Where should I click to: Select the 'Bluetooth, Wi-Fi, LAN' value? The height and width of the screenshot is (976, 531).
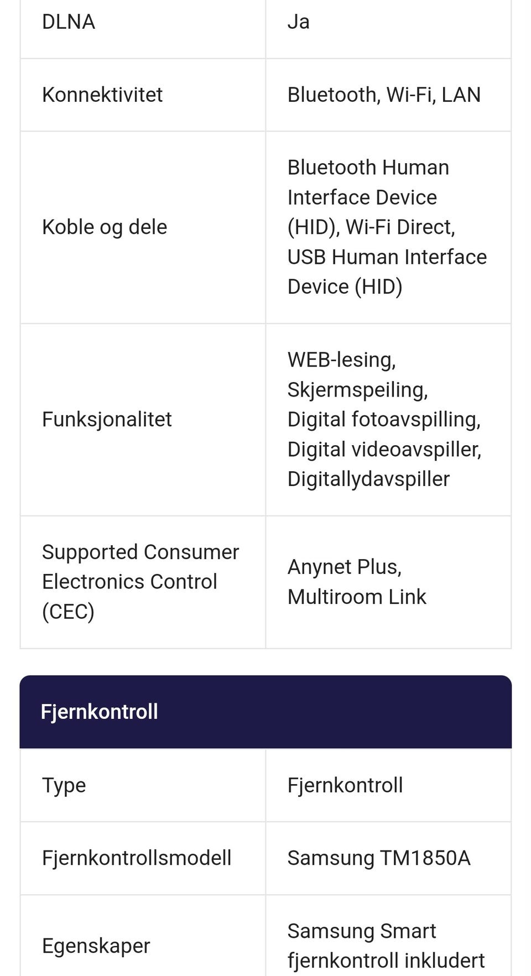click(384, 95)
